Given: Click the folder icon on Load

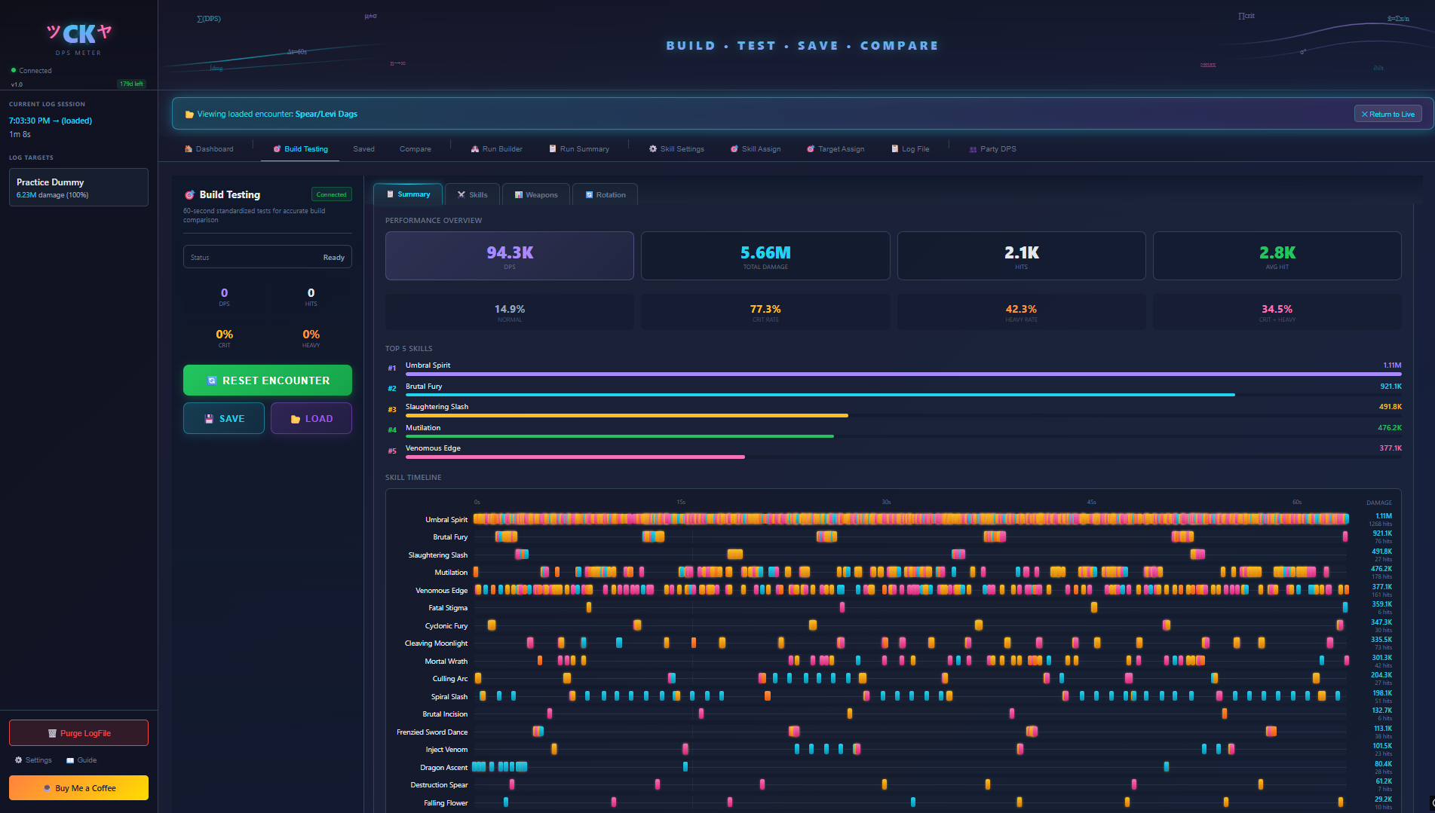Looking at the screenshot, I should (296, 419).
